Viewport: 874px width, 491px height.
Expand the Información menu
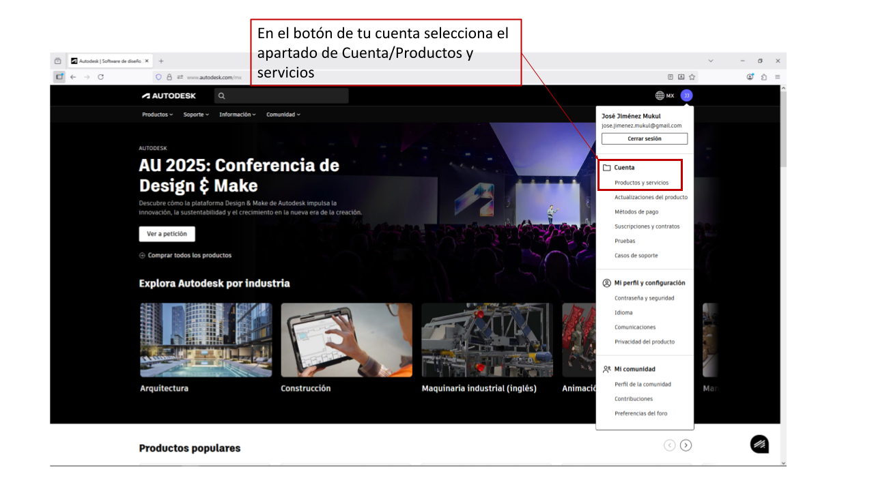tap(238, 115)
